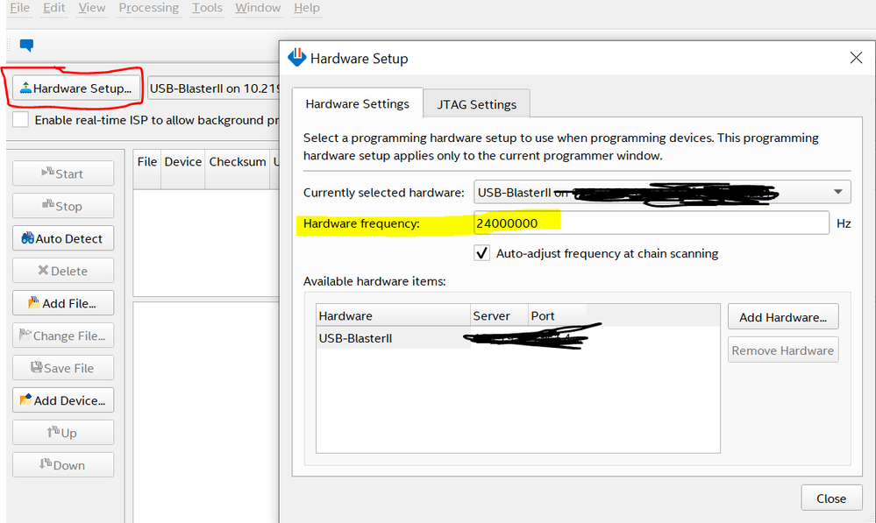
Task: Enable real-time ISP checkbox
Action: pos(21,119)
